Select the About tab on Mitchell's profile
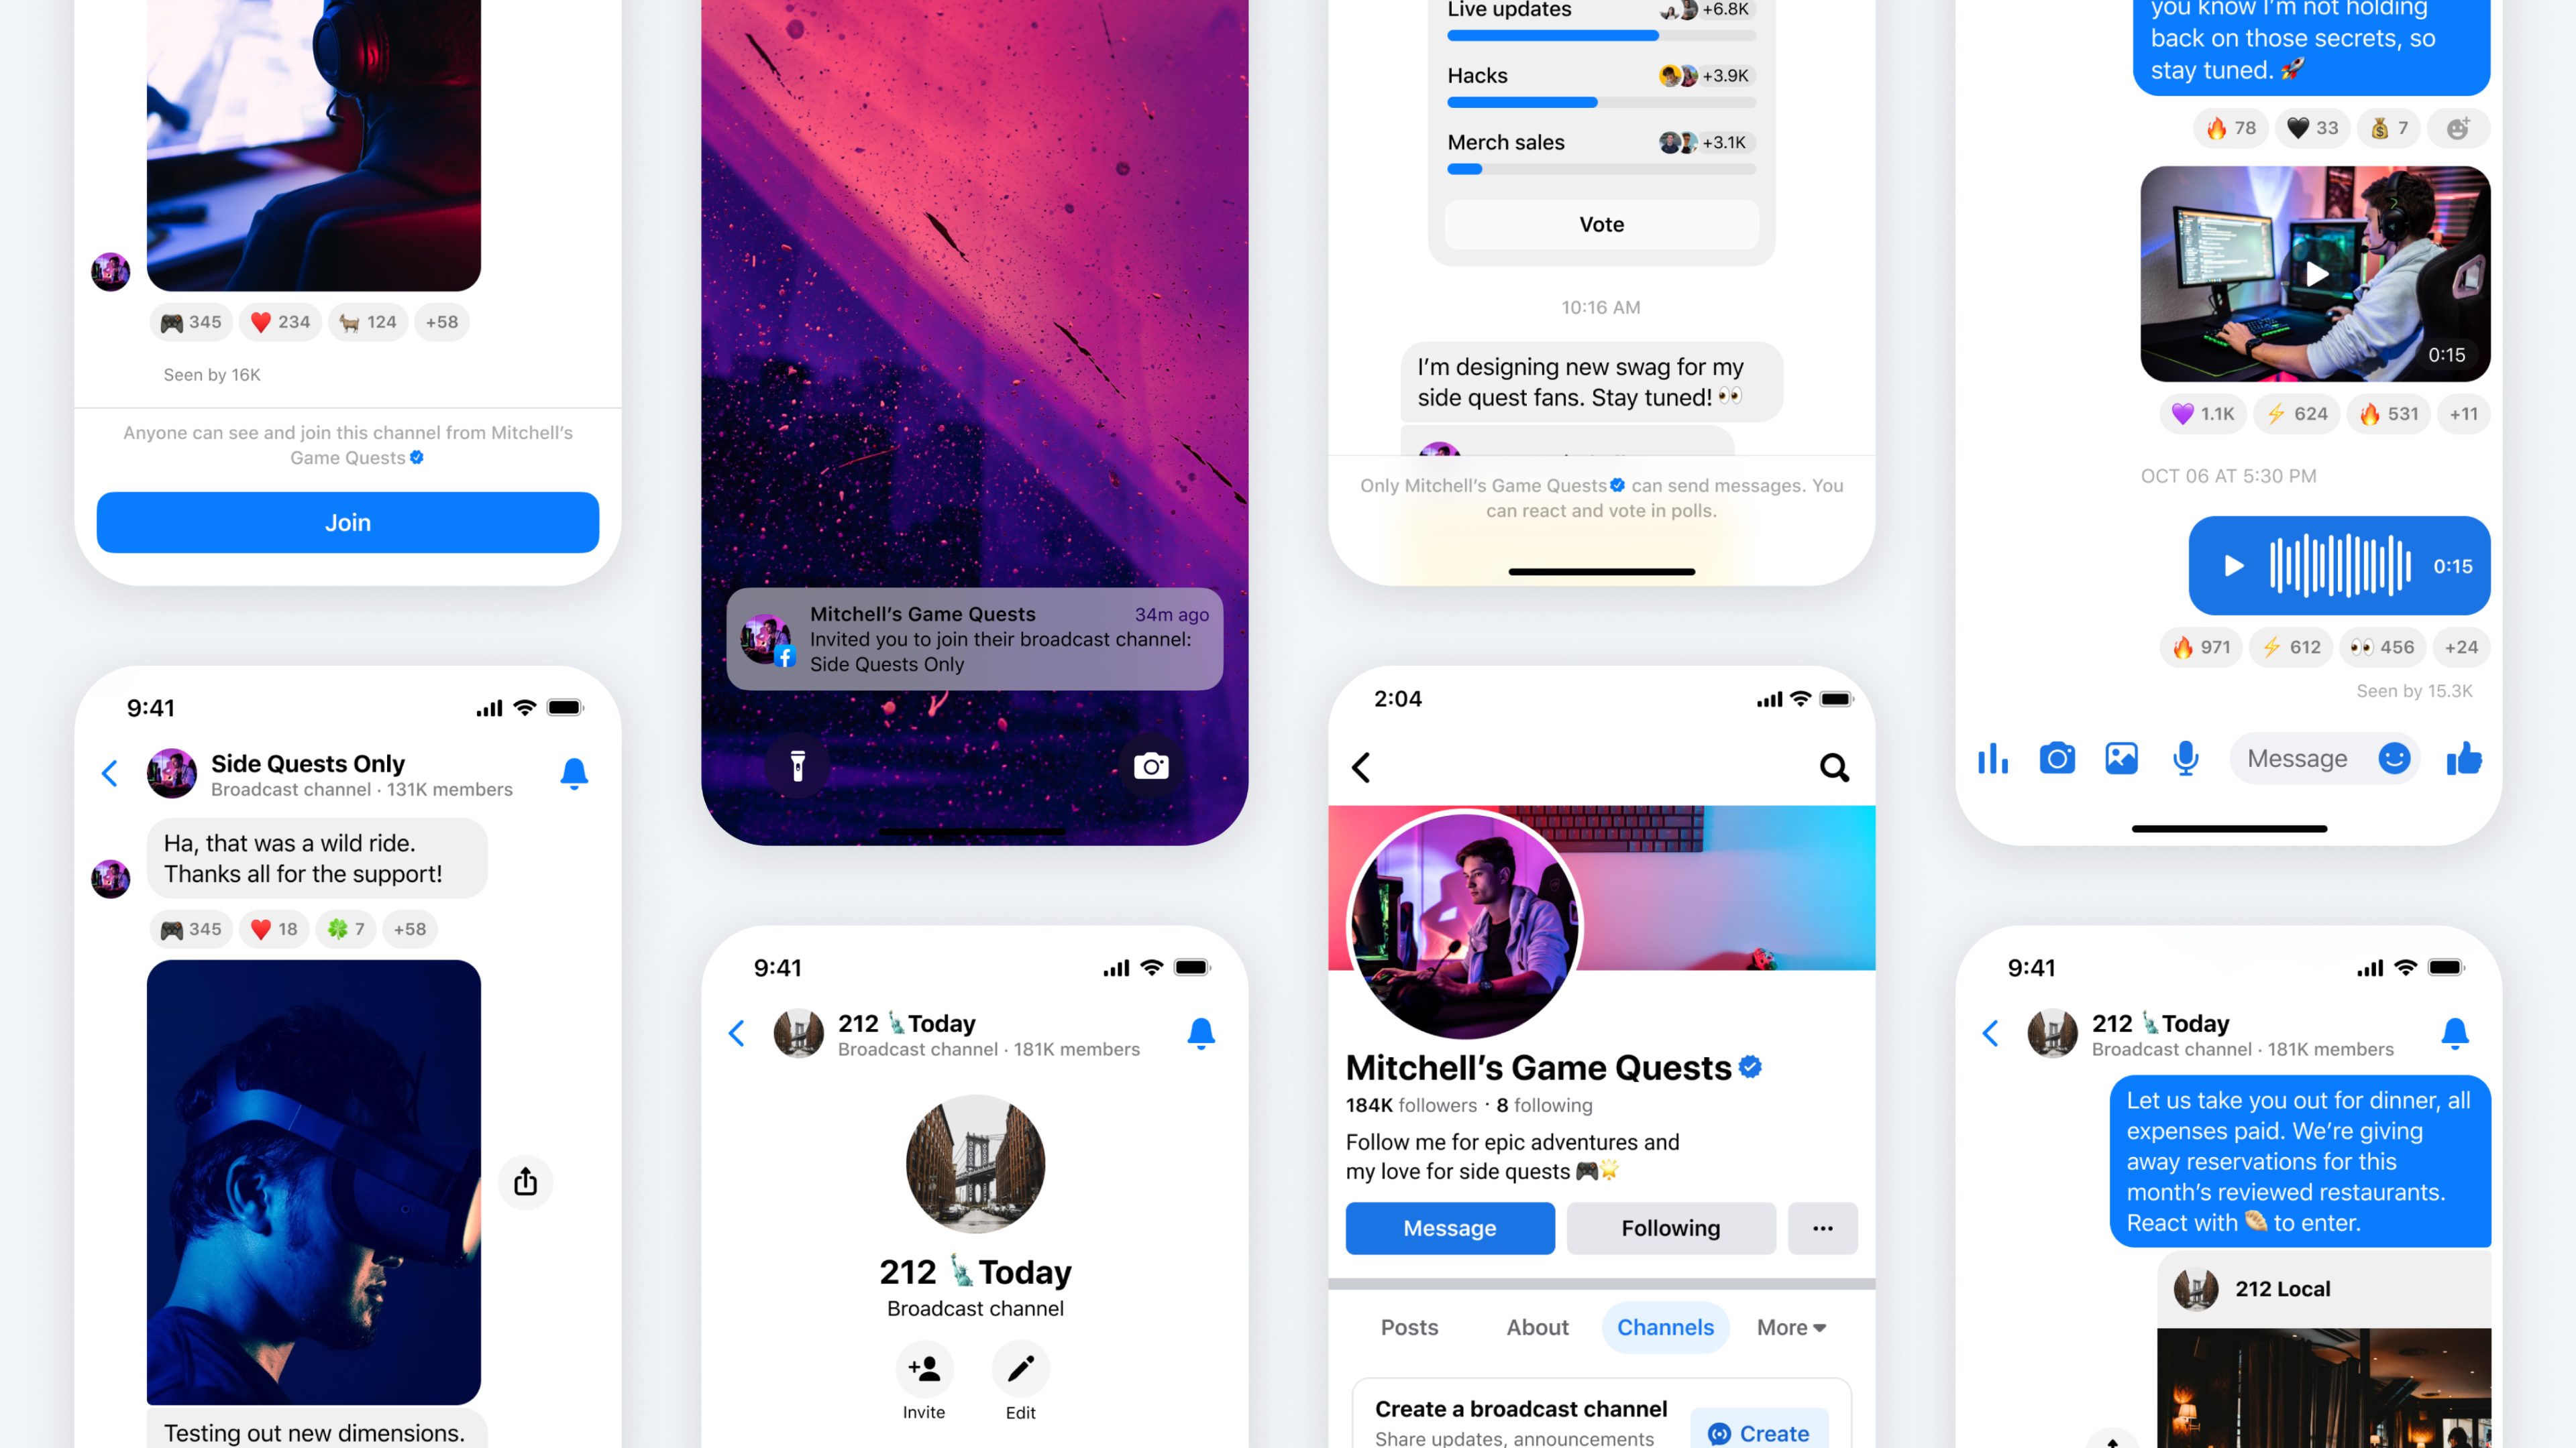This screenshot has height=1448, width=2576. click(1534, 1326)
